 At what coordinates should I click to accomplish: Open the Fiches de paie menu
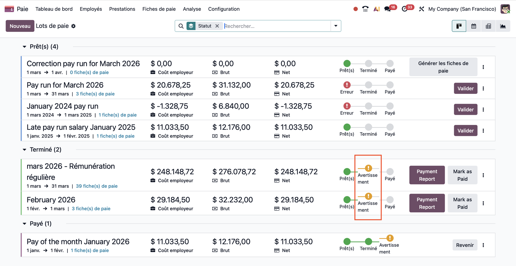(159, 9)
